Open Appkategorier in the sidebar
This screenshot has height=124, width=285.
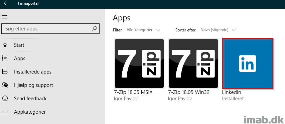[x=30, y=112]
